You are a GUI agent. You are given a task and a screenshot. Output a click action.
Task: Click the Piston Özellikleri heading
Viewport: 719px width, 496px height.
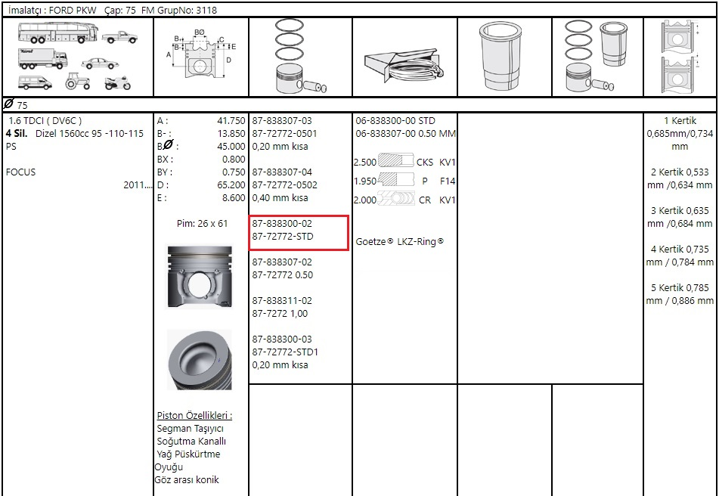[194, 416]
